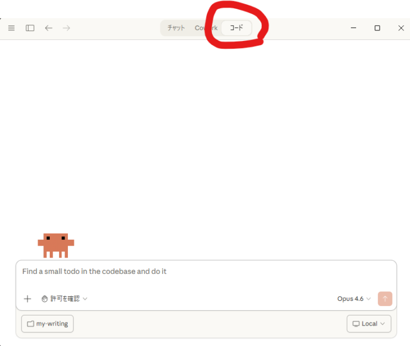Open the Opus 4.6 model selector
410x346 pixels.
[x=354, y=298]
